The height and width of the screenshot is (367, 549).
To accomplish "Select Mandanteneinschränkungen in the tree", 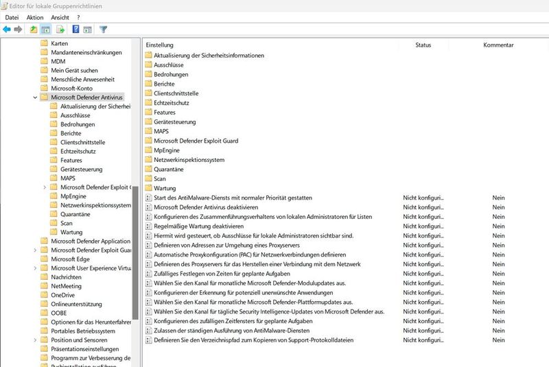I will [86, 53].
